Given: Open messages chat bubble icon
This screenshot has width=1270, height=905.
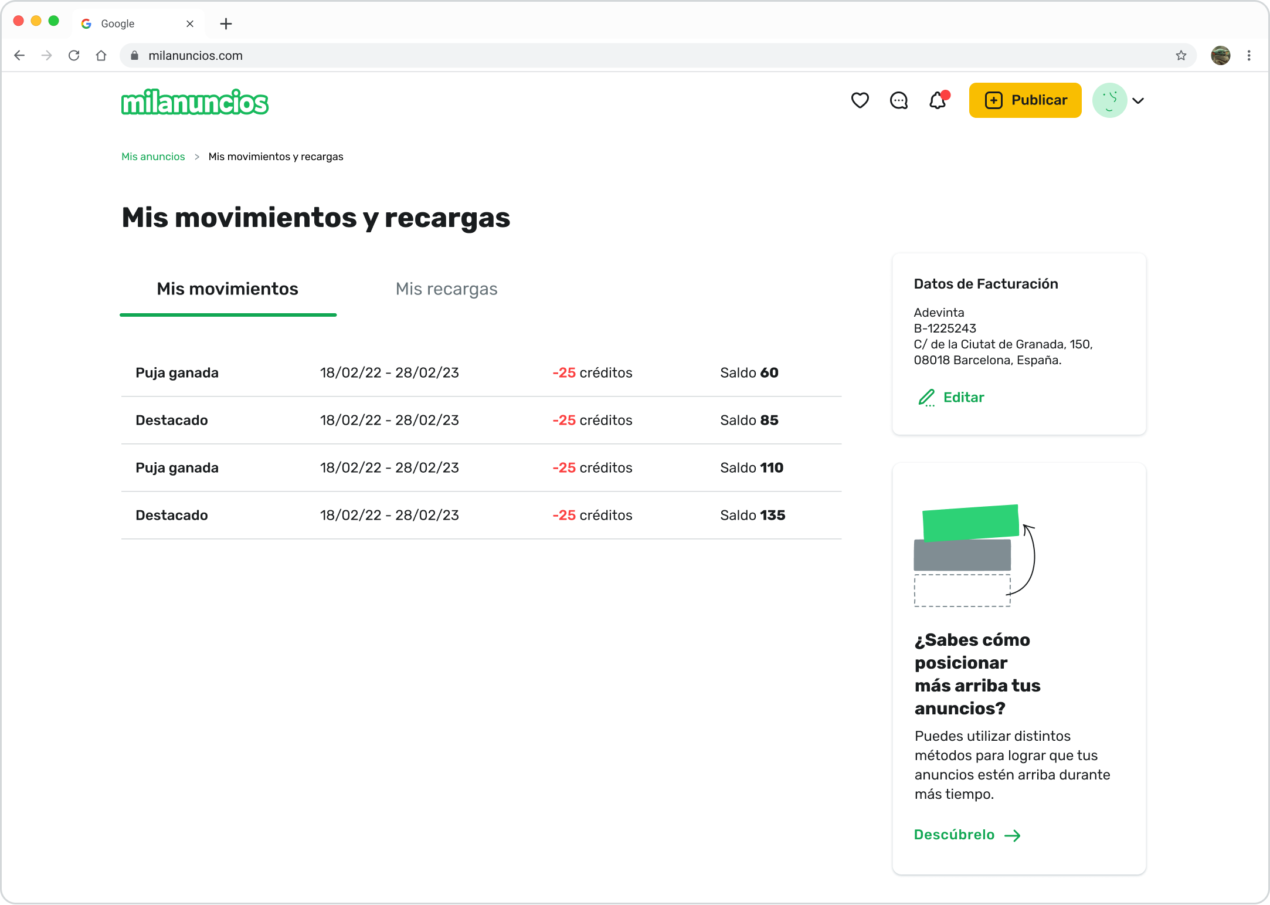Looking at the screenshot, I should point(898,100).
